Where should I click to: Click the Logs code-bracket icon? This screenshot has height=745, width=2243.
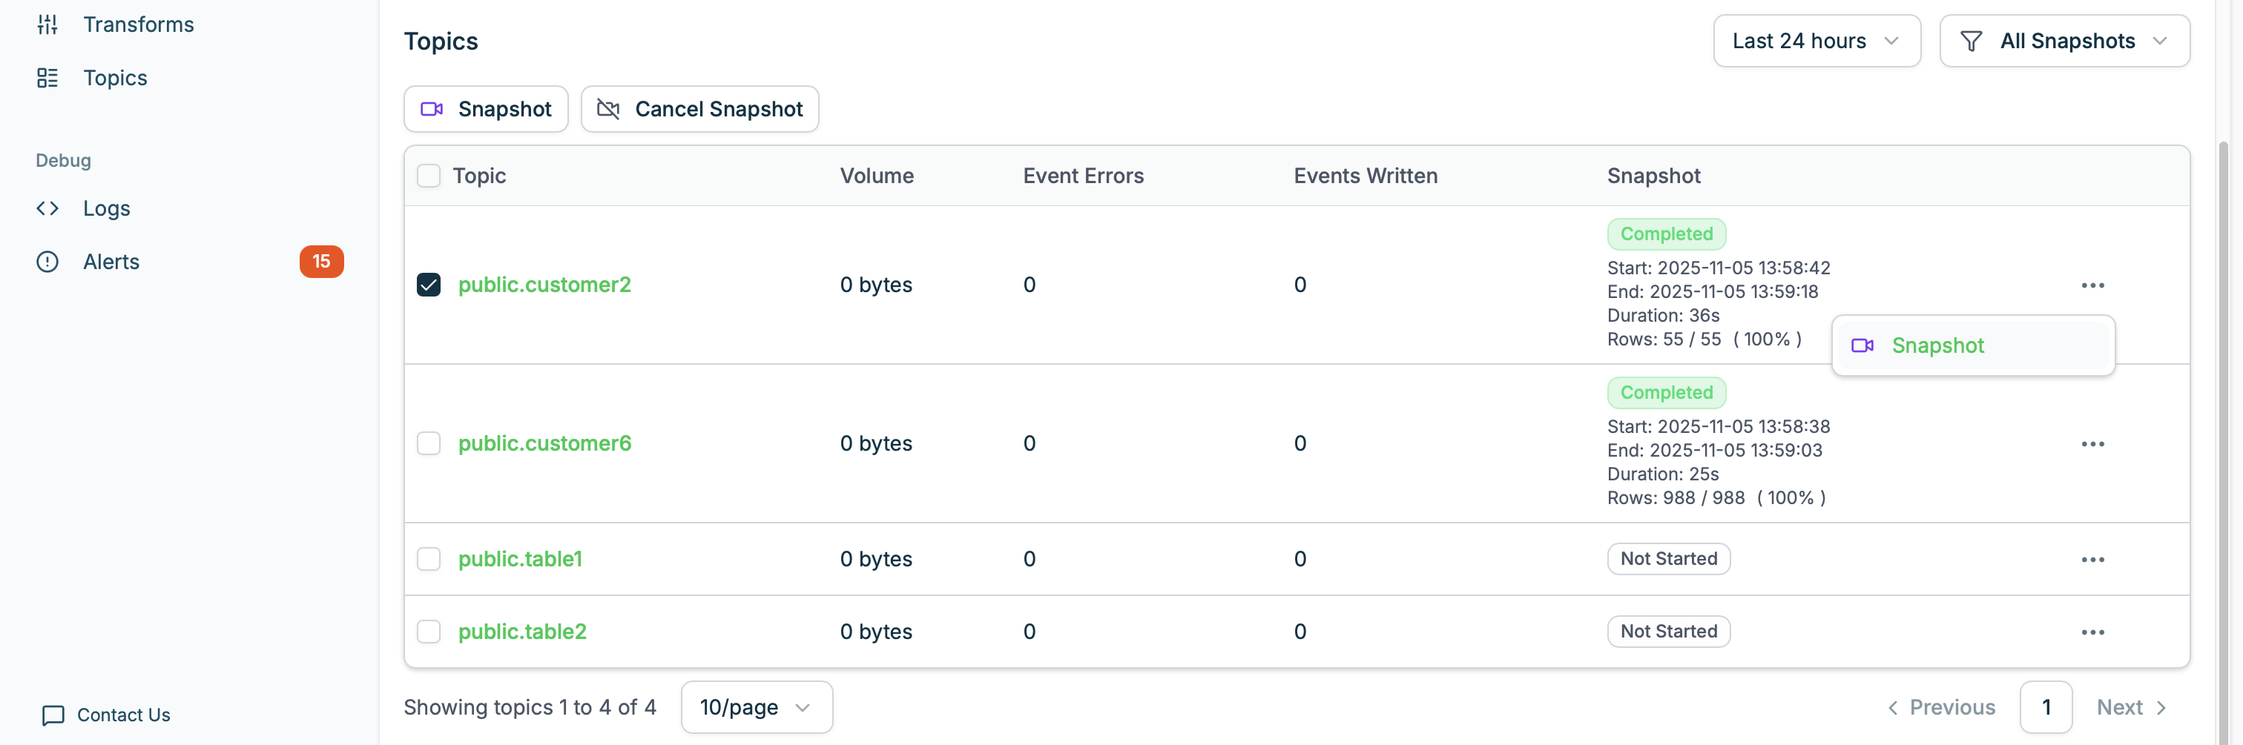47,208
